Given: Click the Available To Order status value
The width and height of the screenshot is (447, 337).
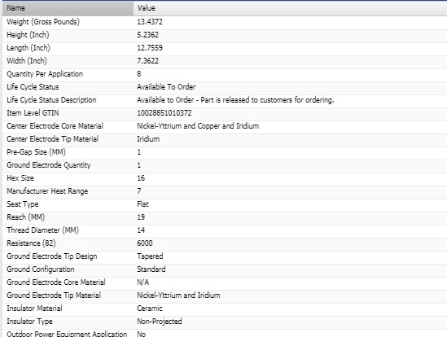Looking at the screenshot, I should pyautogui.click(x=166, y=87).
